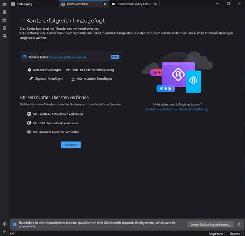Click the CardDAV address book icon
The width and height of the screenshot is (245, 236).
pyautogui.click(x=29, y=114)
